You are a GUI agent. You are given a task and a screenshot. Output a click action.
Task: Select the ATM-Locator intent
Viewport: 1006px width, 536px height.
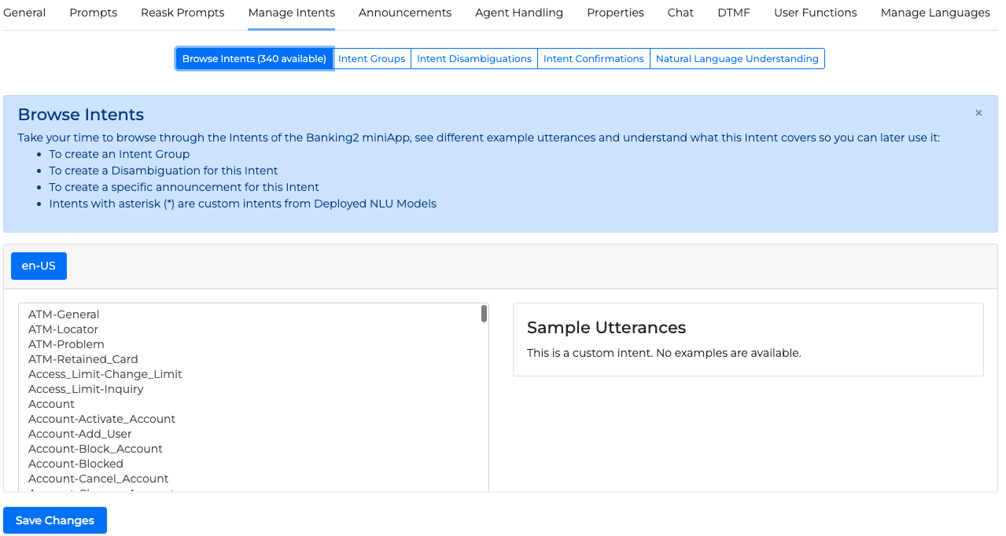63,329
